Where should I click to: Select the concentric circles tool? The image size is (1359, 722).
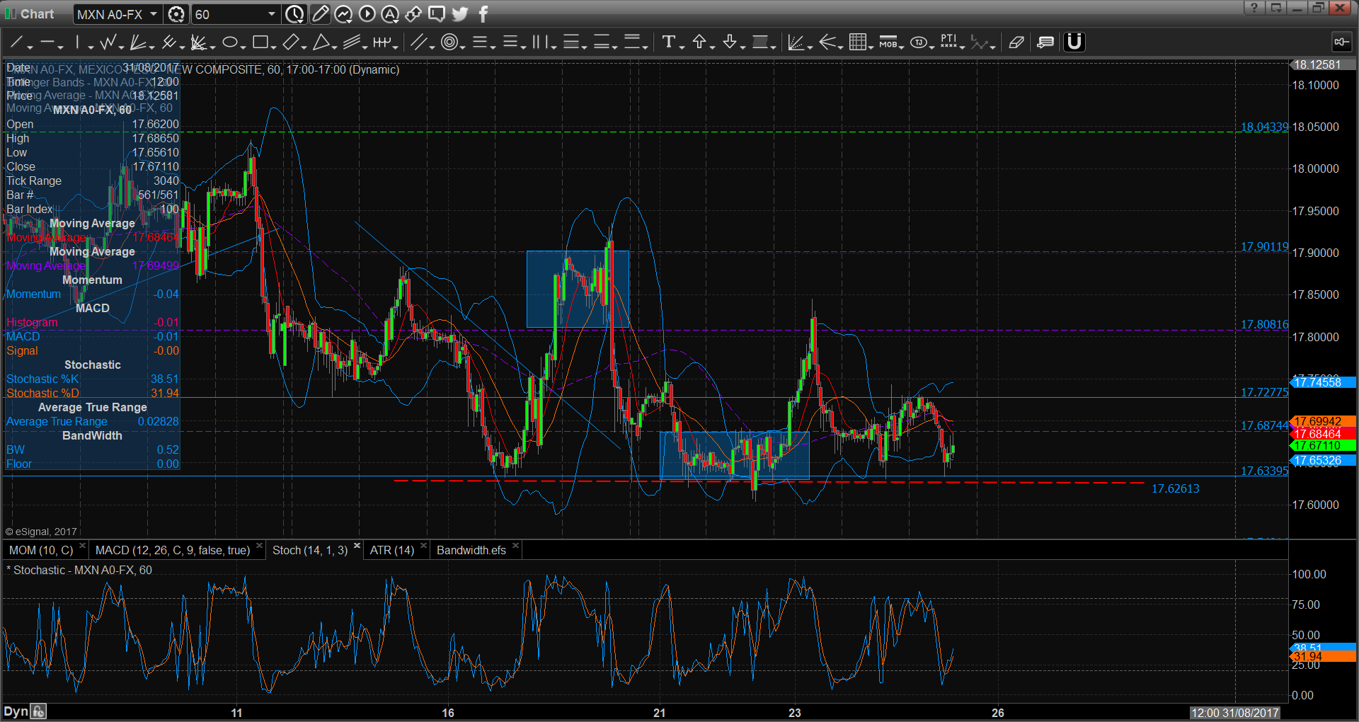pyautogui.click(x=449, y=42)
